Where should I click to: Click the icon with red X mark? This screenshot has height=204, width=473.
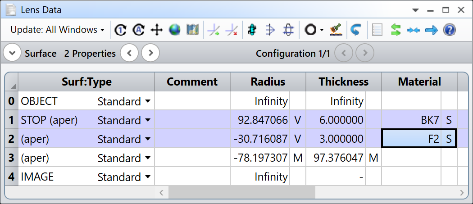pyautogui.click(x=232, y=30)
